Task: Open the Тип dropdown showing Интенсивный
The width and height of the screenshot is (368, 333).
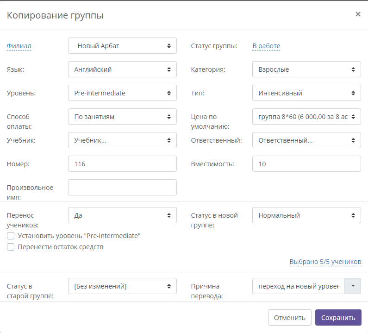Action: (306, 93)
